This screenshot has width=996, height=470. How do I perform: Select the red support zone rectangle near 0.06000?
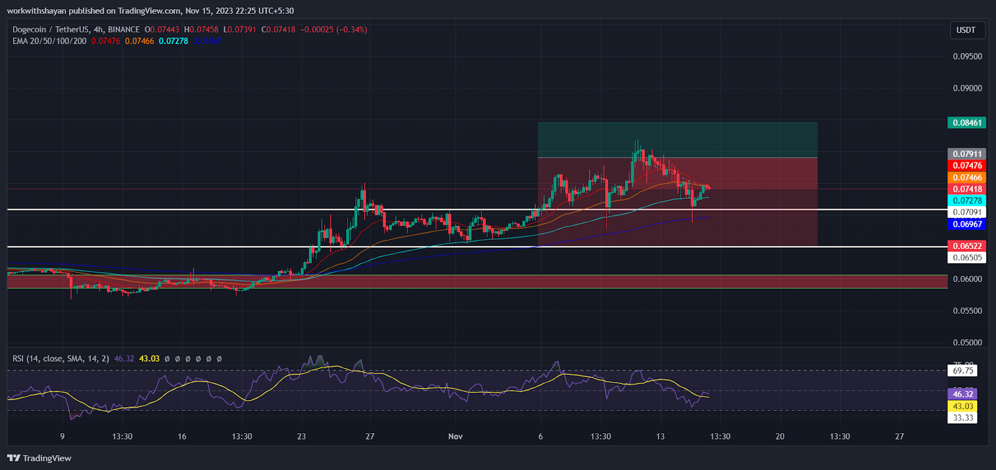477,281
